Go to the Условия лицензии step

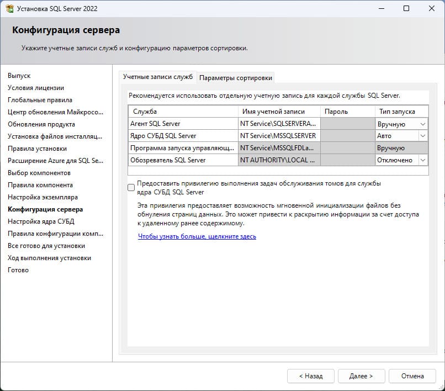click(x=36, y=88)
